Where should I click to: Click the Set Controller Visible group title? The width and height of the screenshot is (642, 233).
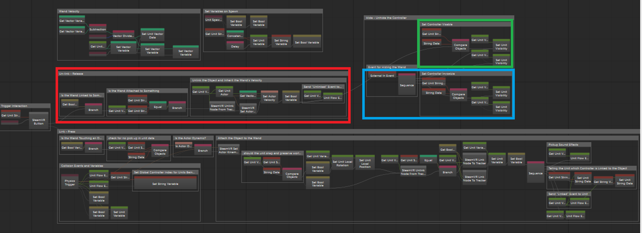pyautogui.click(x=437, y=24)
